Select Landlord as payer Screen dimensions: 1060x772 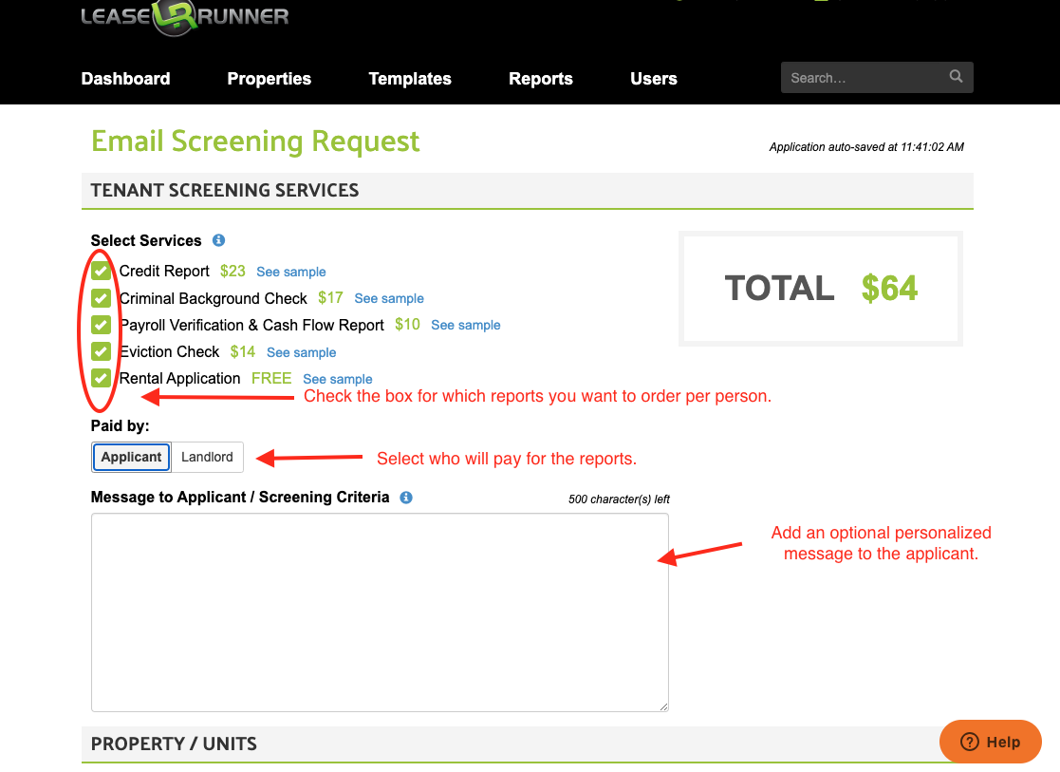pos(207,457)
